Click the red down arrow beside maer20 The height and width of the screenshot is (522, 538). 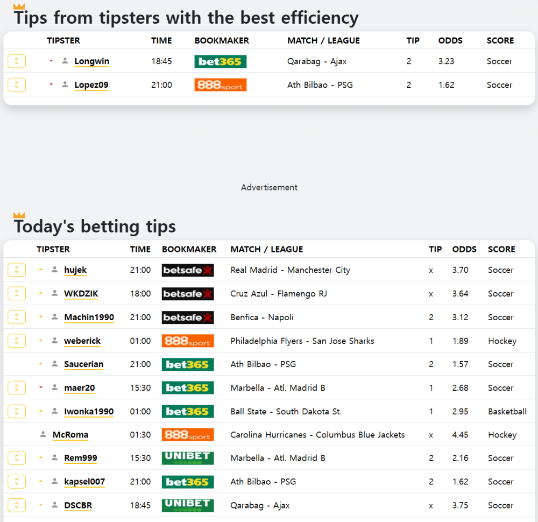point(41,387)
